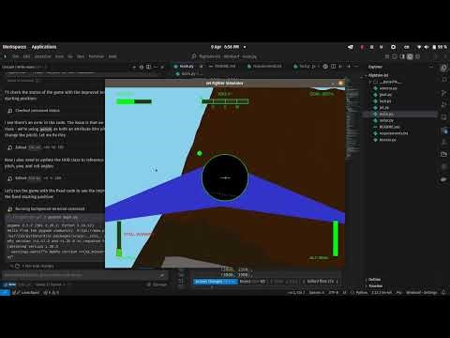Open the last .py file in Explorer tree
Viewport: 450px width, 338px height.
pos(387,140)
